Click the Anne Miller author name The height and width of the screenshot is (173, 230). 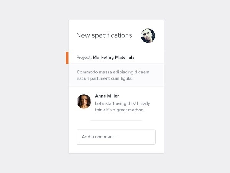(x=107, y=96)
